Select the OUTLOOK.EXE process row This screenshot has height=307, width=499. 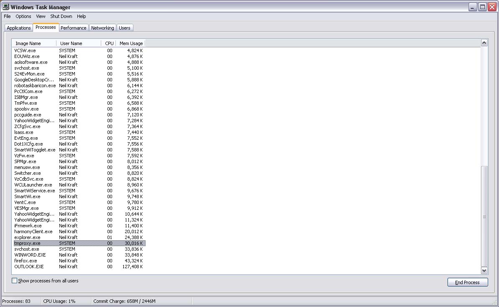(79, 267)
